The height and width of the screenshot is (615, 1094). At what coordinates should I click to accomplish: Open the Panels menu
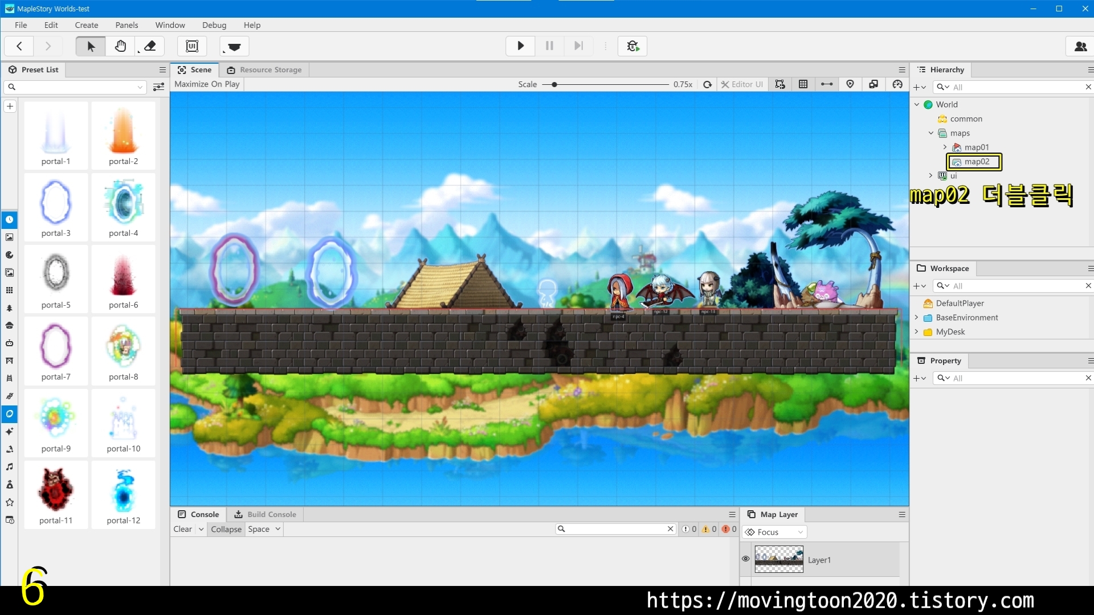126,25
